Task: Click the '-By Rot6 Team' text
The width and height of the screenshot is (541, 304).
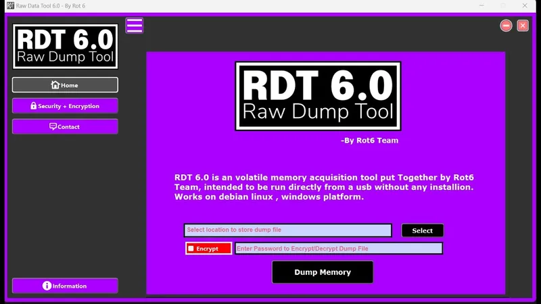Action: (369, 141)
